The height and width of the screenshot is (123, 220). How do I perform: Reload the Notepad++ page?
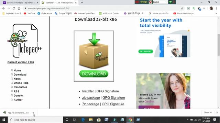click(x=14, y=8)
